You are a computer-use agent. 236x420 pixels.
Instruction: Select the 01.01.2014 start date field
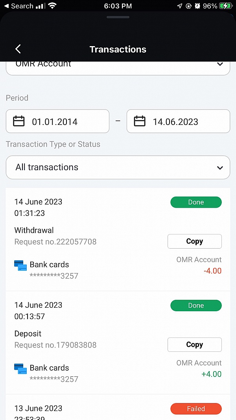pos(57,121)
